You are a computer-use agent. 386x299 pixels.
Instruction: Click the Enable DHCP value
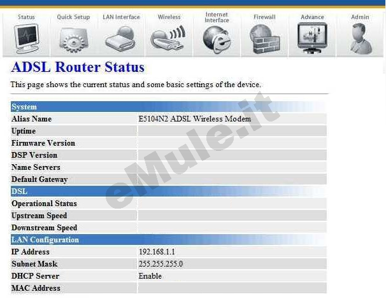(150, 276)
